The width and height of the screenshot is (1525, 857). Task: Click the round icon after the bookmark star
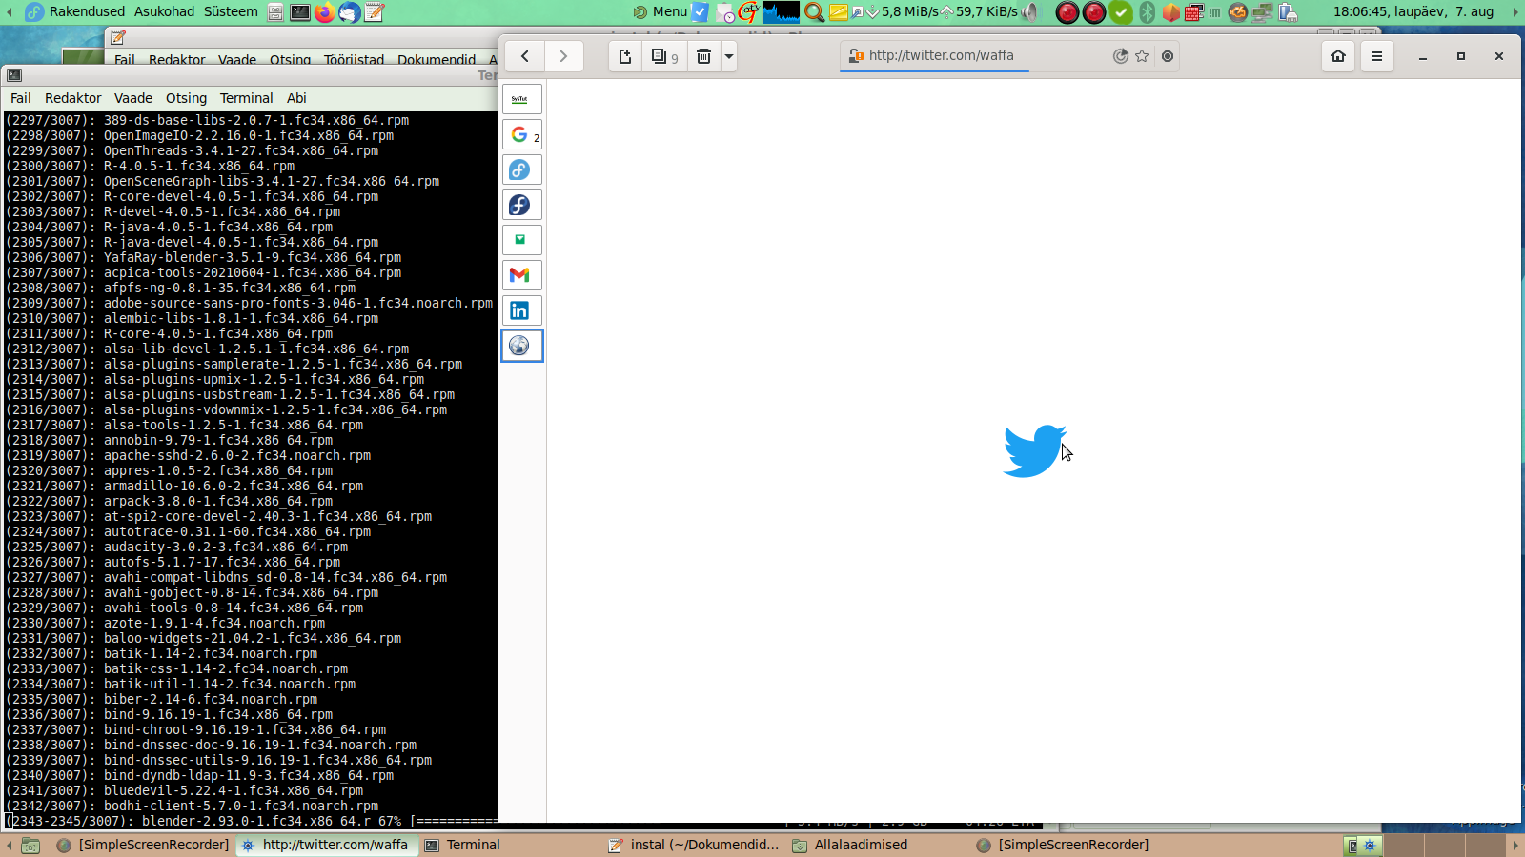click(1168, 56)
